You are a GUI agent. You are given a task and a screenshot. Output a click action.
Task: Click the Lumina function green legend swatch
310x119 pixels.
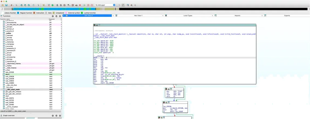82,13
